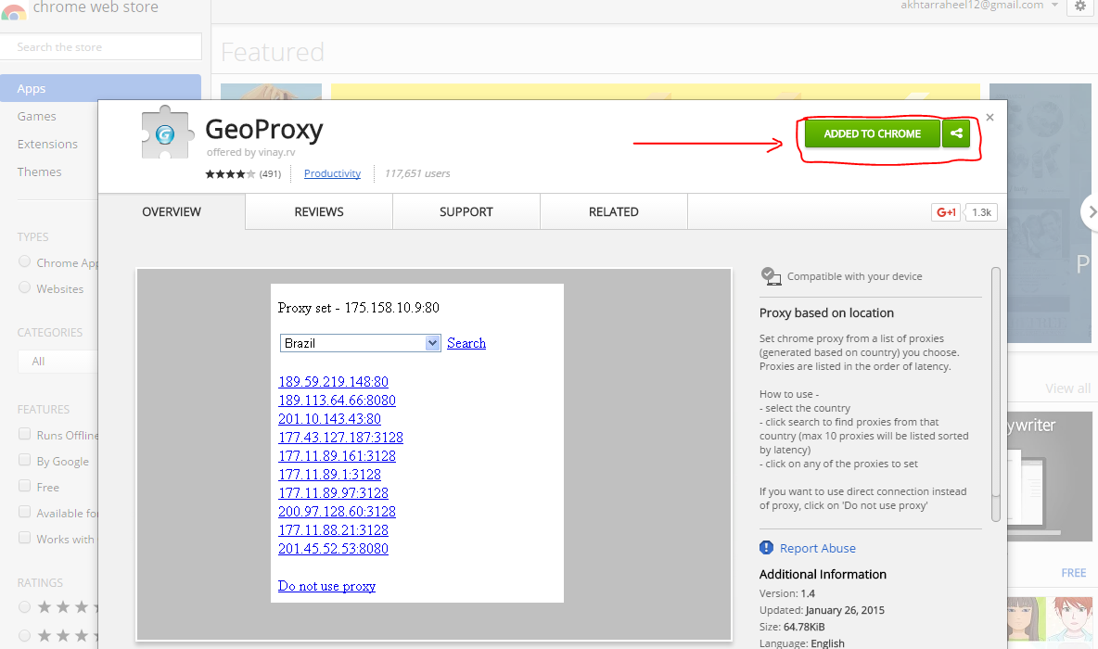
Task: Click proxy 177.11.89.1:3128
Action: pos(330,475)
